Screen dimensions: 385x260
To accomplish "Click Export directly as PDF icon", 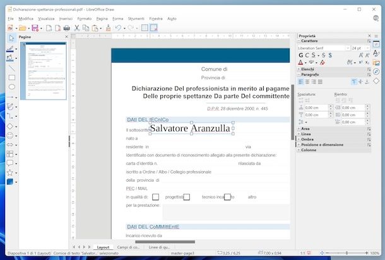I will pyautogui.click(x=57, y=28).
